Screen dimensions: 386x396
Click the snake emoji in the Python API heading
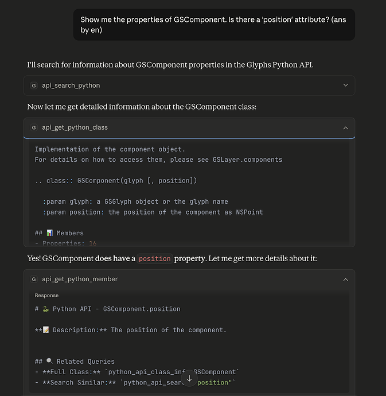click(45, 309)
